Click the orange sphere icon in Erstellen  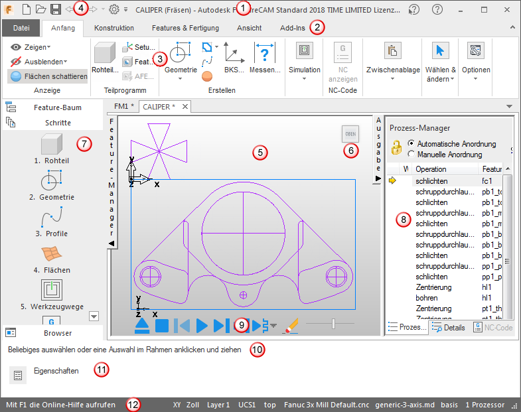(x=207, y=76)
